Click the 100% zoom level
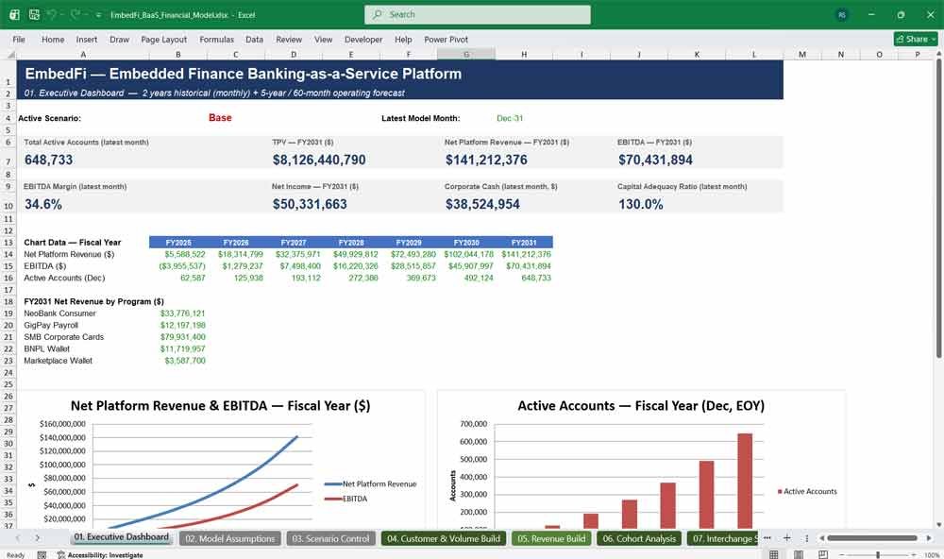The width and height of the screenshot is (944, 559). tap(932, 555)
